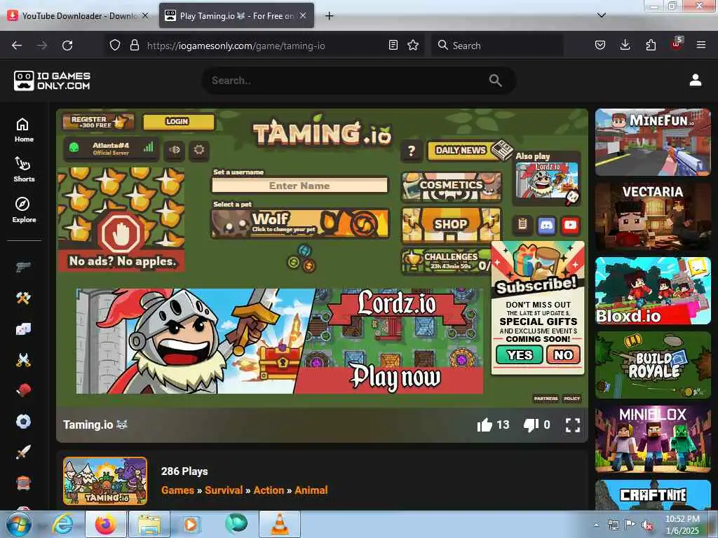Open the Games breadcrumb link
718x538 pixels.
tap(177, 490)
